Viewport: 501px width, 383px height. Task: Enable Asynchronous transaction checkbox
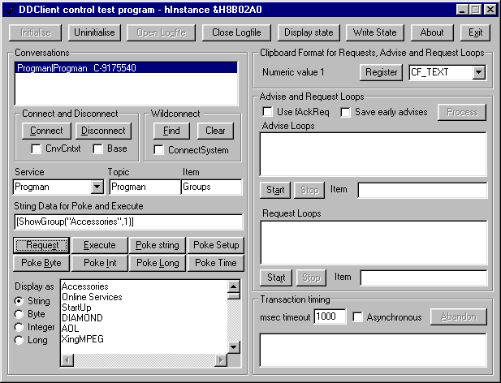pyautogui.click(x=358, y=316)
